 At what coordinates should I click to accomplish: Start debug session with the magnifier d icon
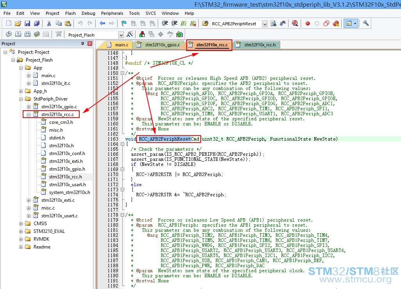295,23
